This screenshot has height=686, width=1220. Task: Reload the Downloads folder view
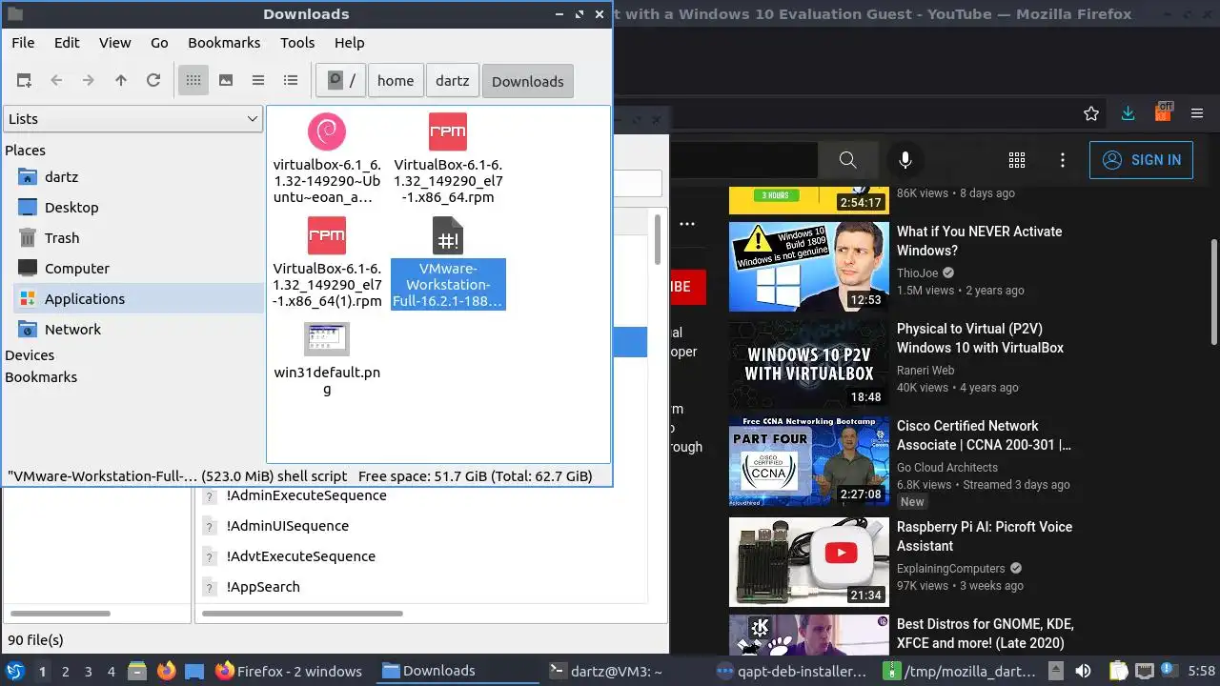(153, 81)
